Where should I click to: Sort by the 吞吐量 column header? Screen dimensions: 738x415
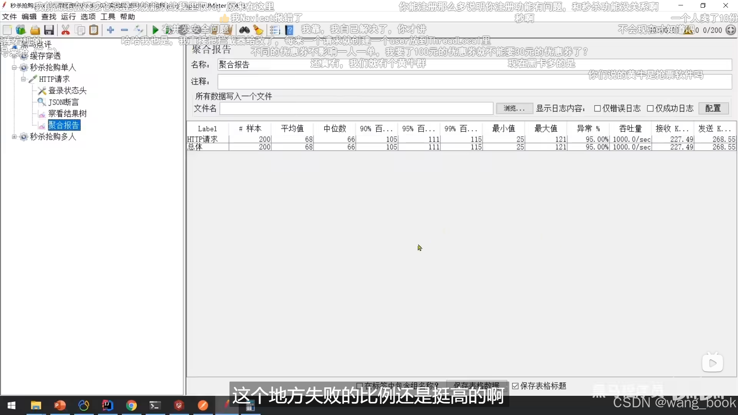[x=630, y=129]
